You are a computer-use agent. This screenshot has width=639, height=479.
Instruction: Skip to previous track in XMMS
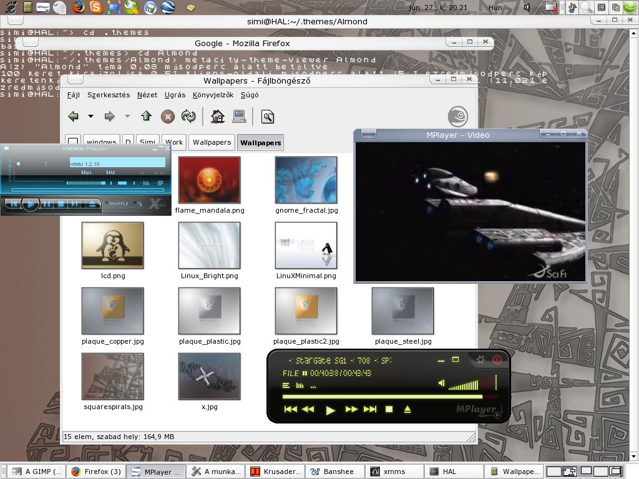14,204
